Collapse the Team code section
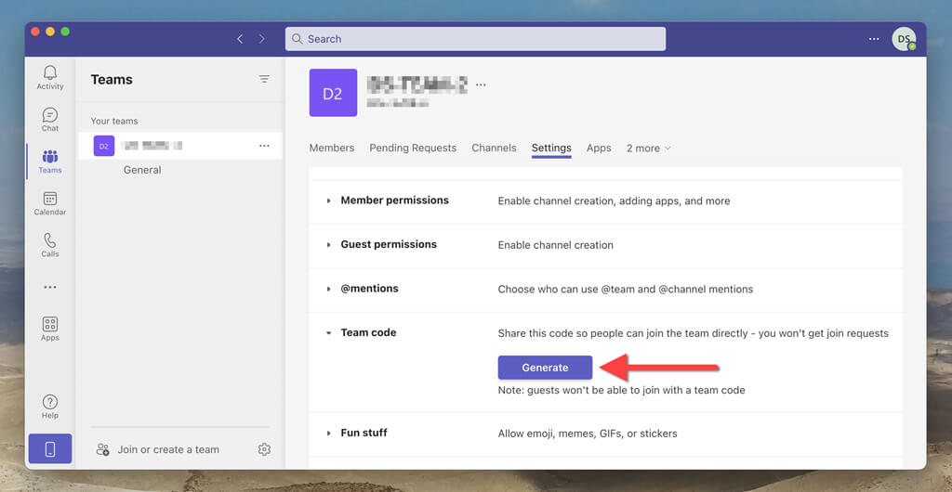The width and height of the screenshot is (952, 492). pyautogui.click(x=328, y=332)
